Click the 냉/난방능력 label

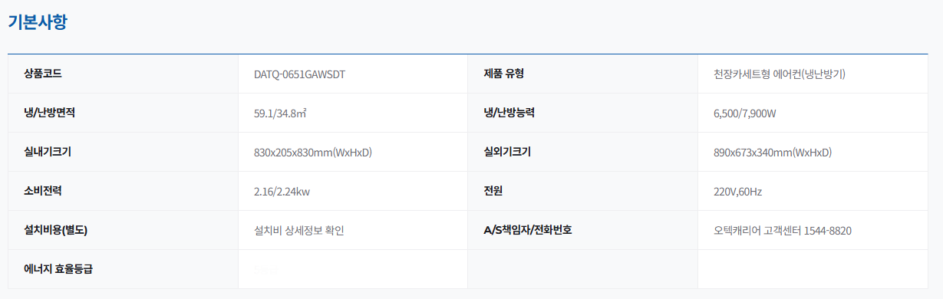509,113
